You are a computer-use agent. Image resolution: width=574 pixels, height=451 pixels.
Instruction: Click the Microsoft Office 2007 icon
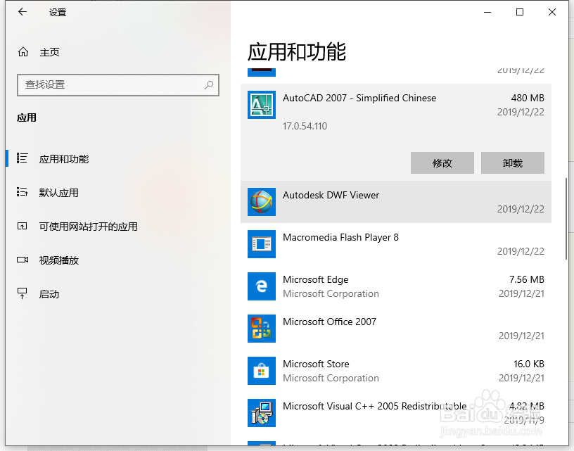pos(262,329)
